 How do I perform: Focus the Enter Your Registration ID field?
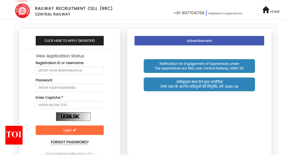(69, 70)
